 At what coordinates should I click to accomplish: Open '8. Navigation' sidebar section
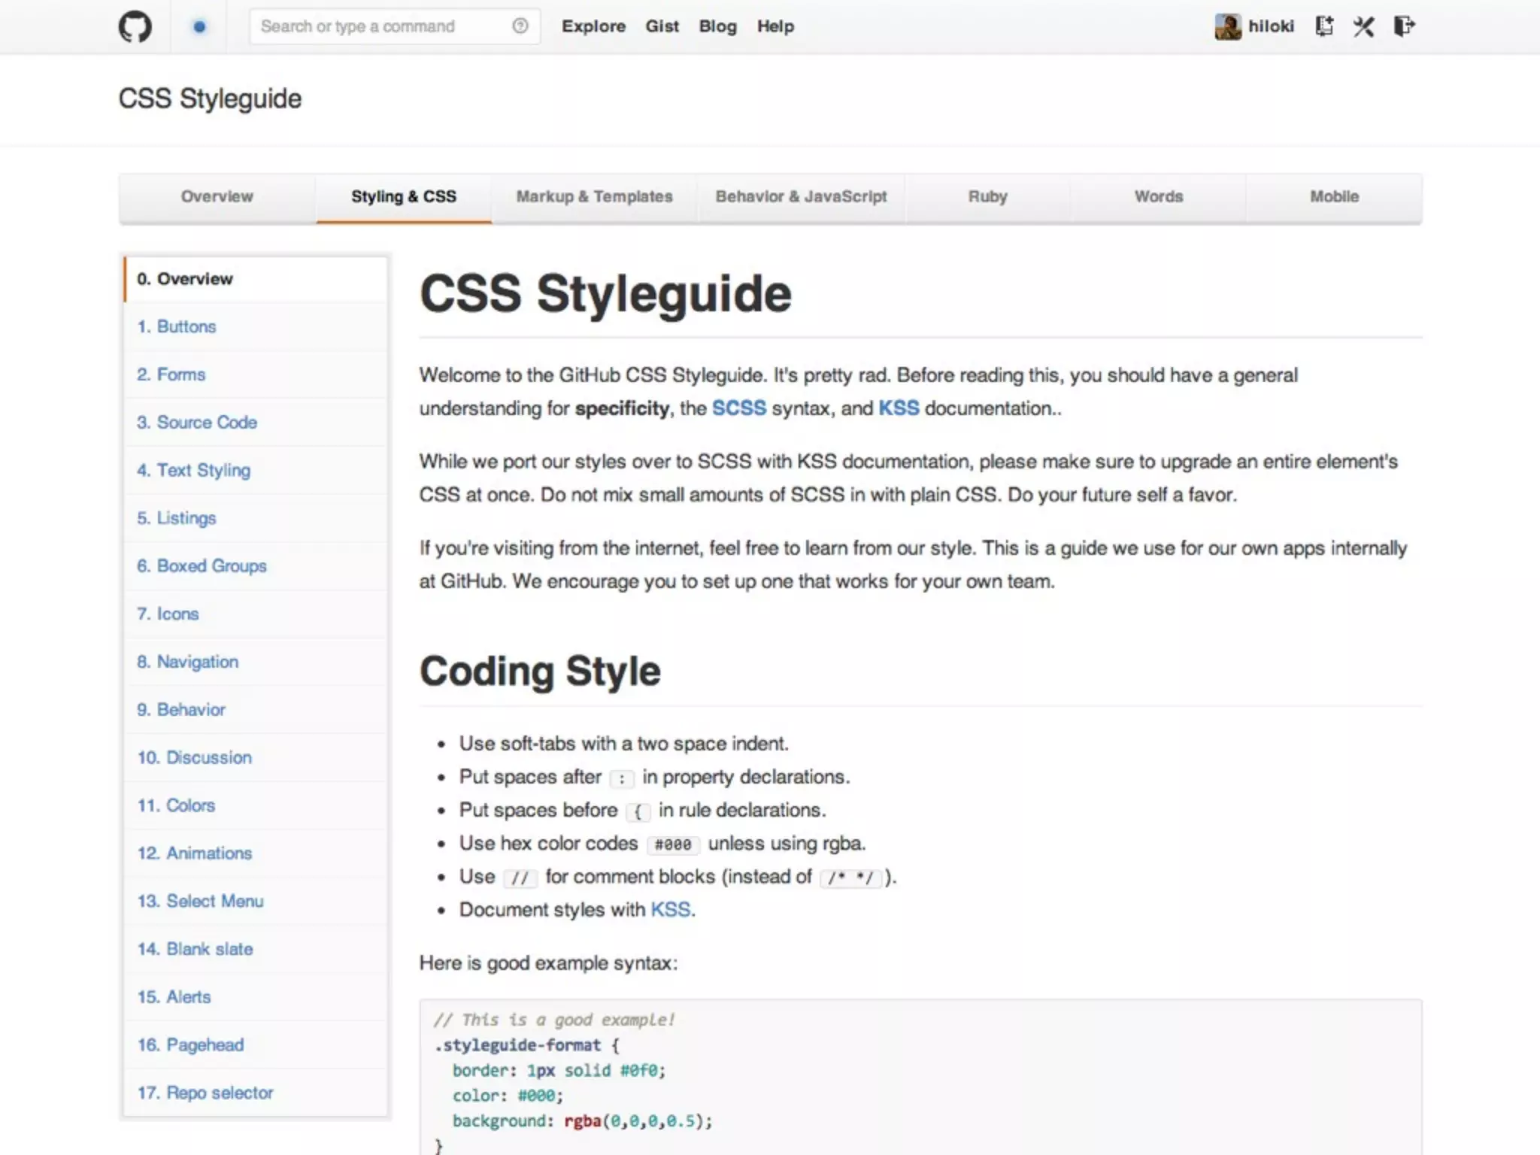point(256,662)
